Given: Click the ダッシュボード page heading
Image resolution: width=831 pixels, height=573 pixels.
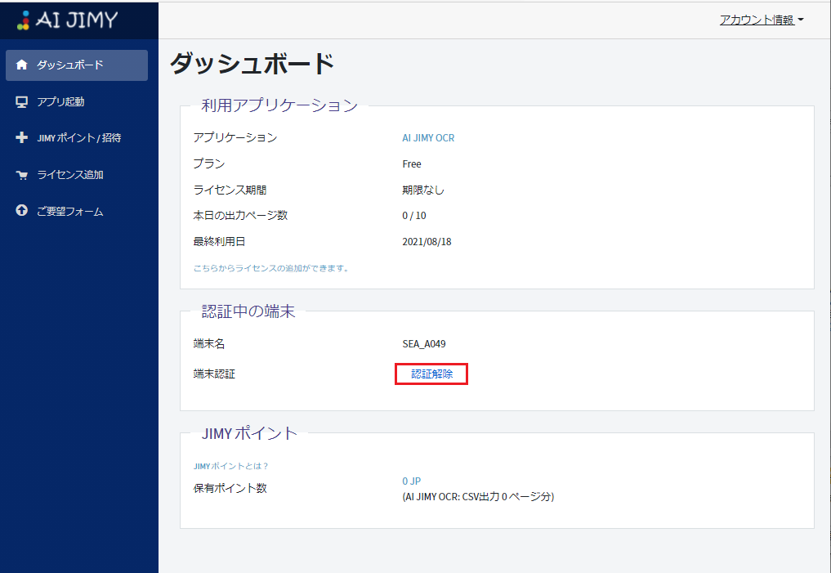Looking at the screenshot, I should coord(252,64).
